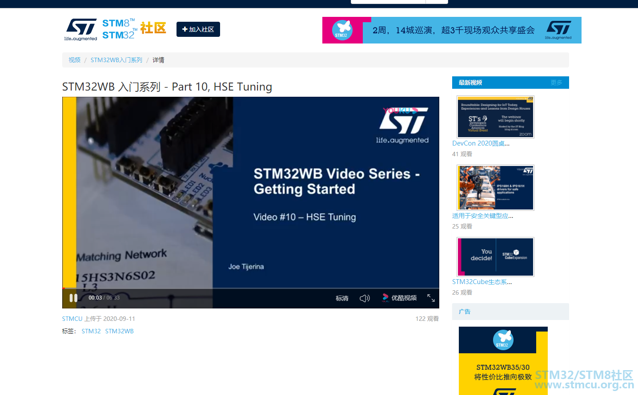This screenshot has width=638, height=395.
Task: Open the IPS160H drivers video thumbnail
Action: [495, 187]
